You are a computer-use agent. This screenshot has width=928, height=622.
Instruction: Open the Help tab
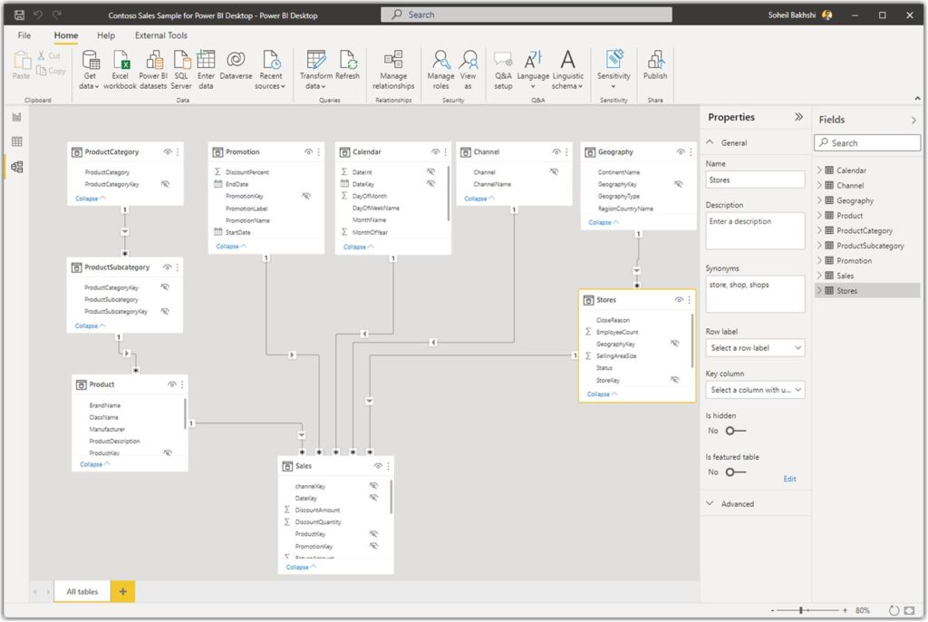106,35
